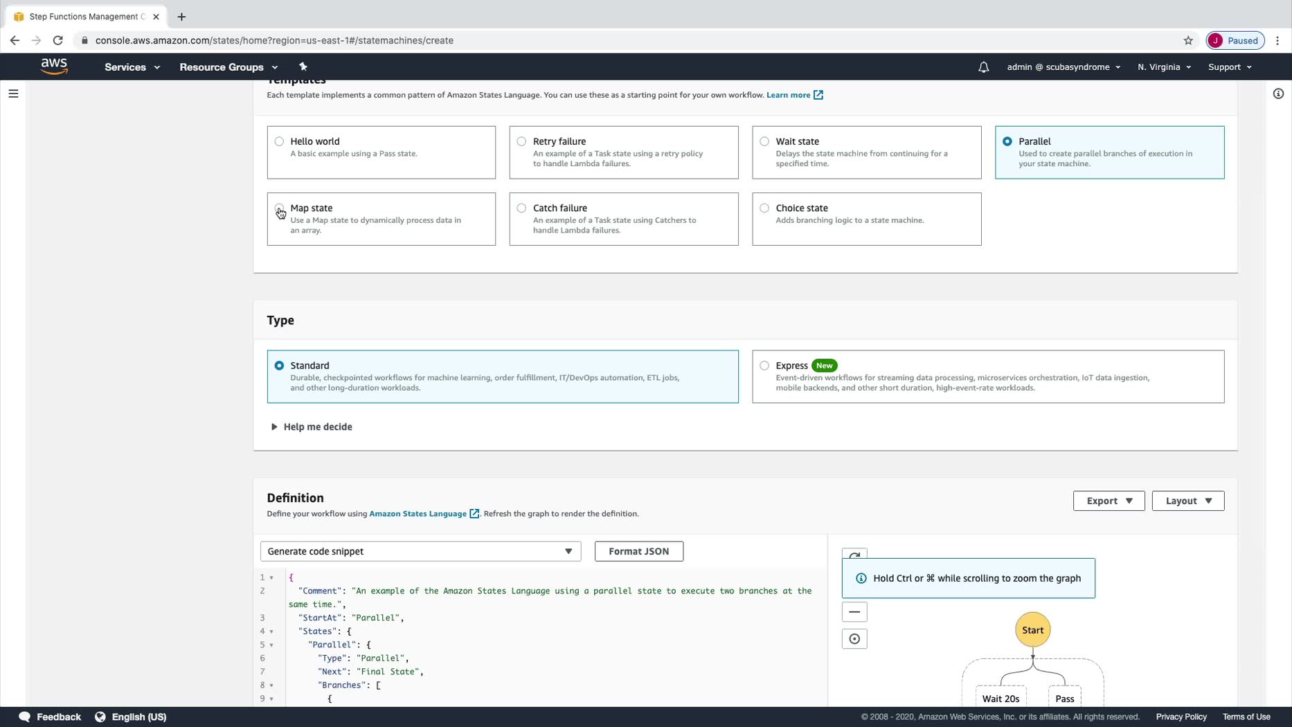Click the Paused profile button
1292x727 pixels.
[x=1235, y=40]
